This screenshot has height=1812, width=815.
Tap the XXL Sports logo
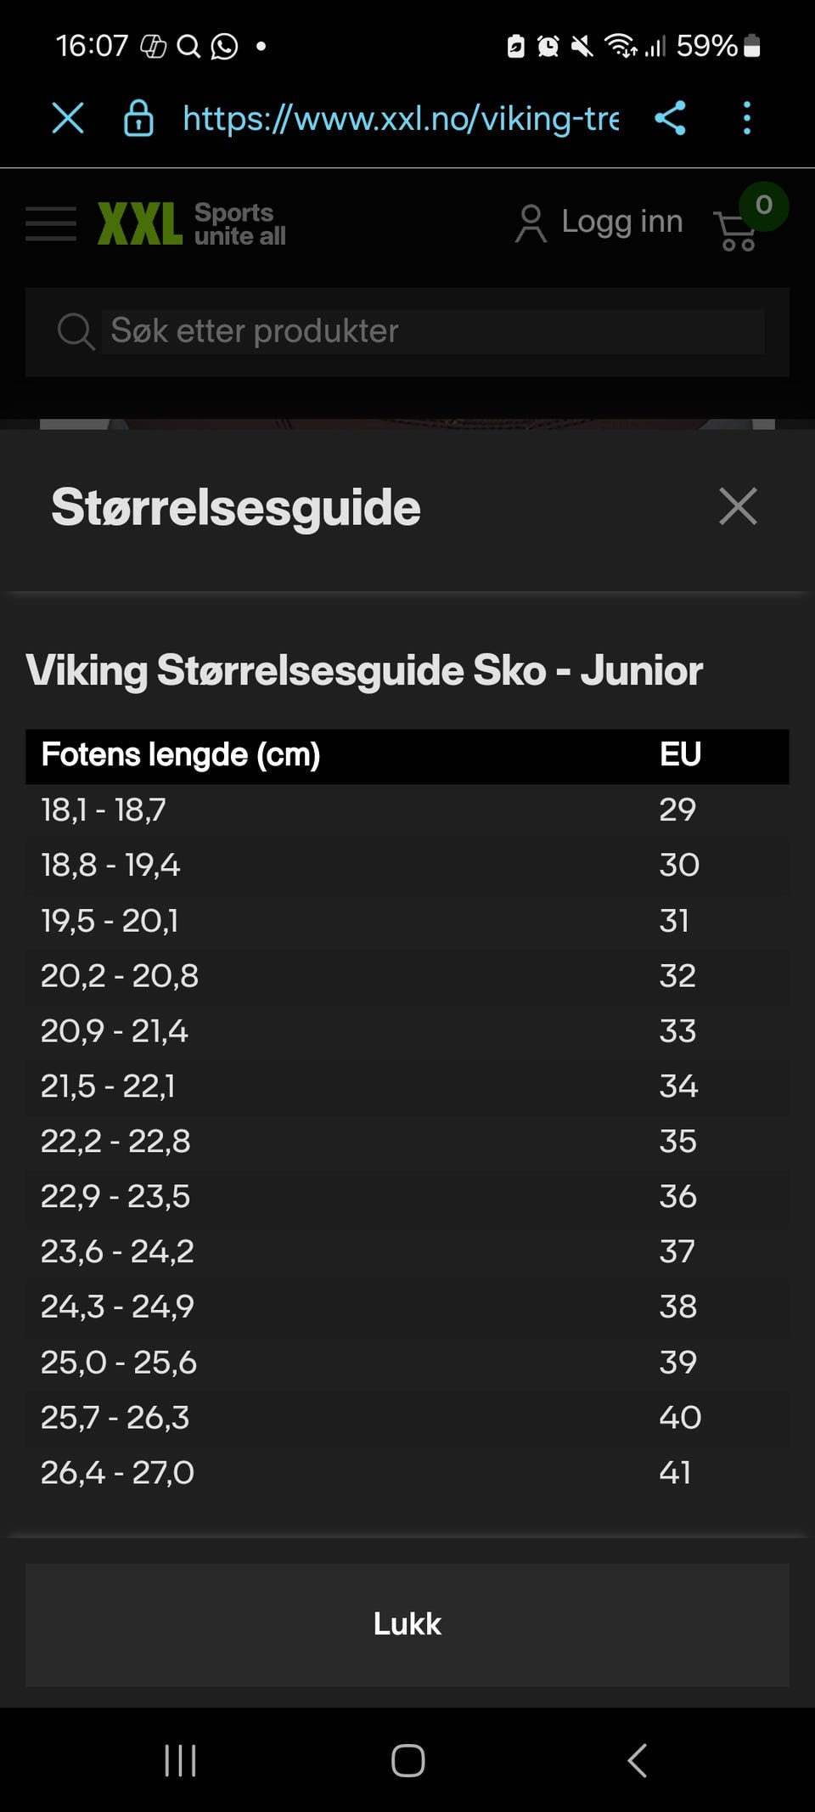coord(192,223)
